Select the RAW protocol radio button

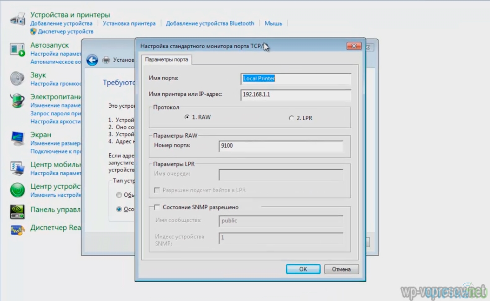[187, 118]
